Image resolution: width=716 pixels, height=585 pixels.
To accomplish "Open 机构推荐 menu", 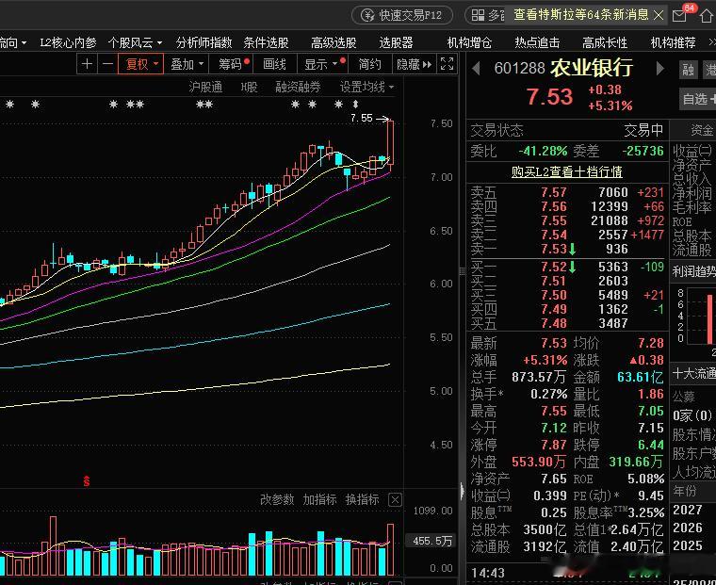I will click(673, 43).
